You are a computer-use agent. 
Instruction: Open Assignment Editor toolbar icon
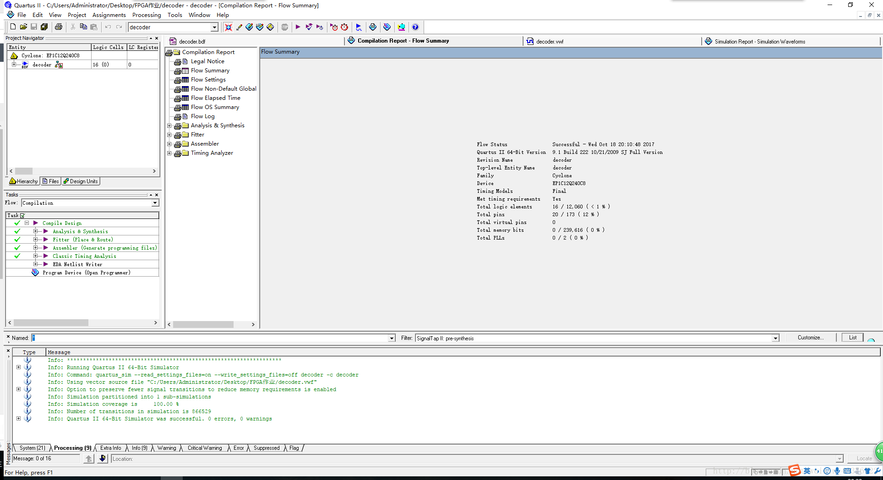coord(249,27)
